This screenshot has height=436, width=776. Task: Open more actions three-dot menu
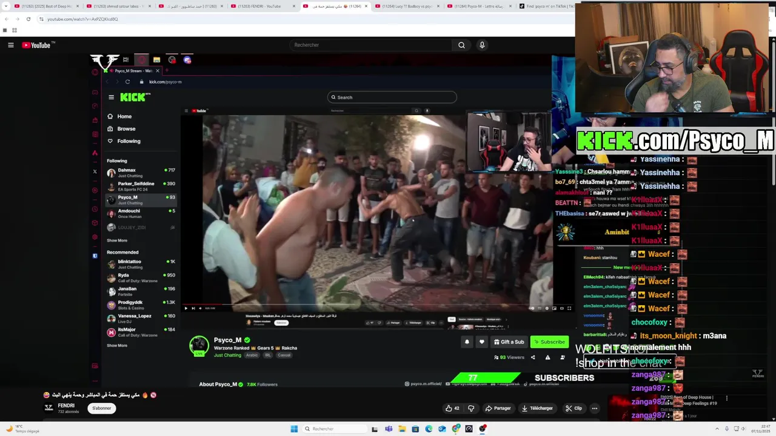[595, 408]
